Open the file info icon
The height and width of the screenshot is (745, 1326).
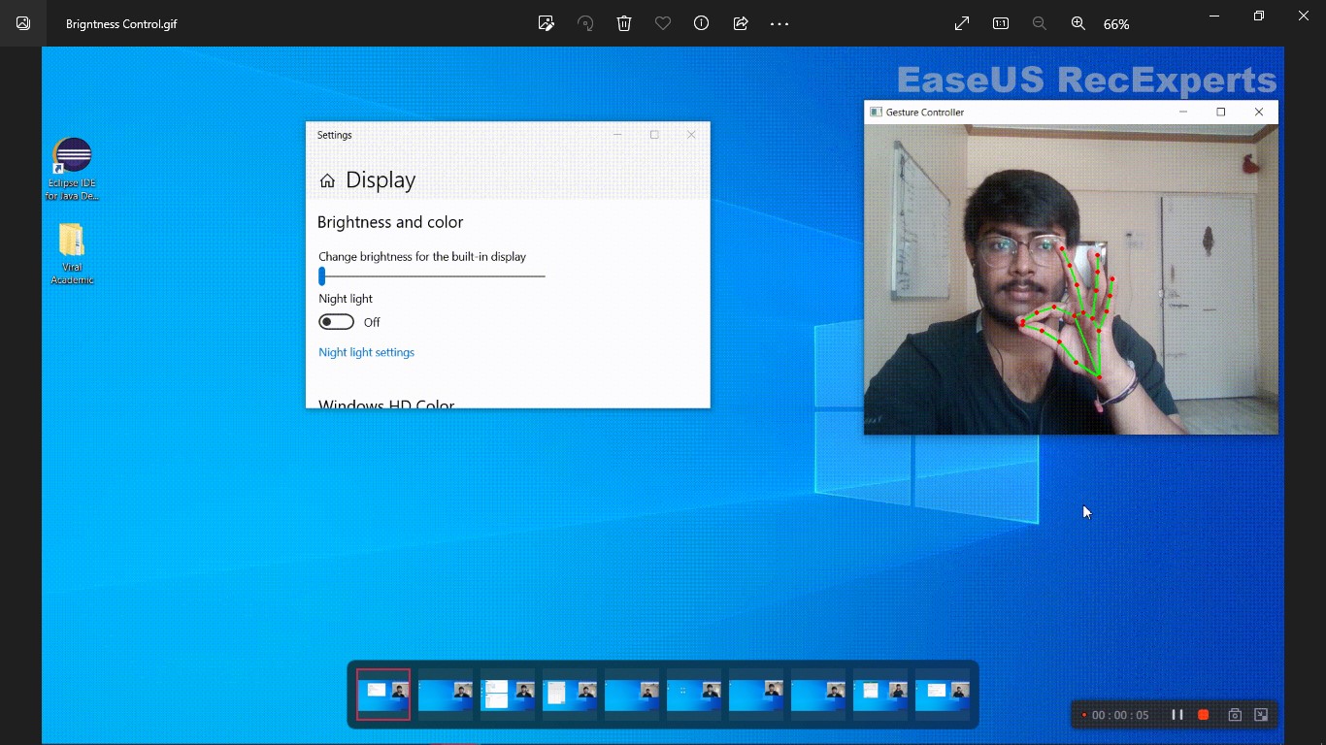tap(702, 23)
